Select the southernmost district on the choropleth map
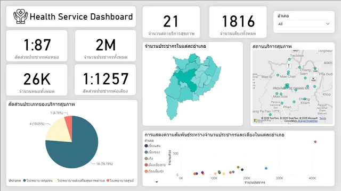Image resolution: width=341 pixels, height=191 pixels. (172, 107)
